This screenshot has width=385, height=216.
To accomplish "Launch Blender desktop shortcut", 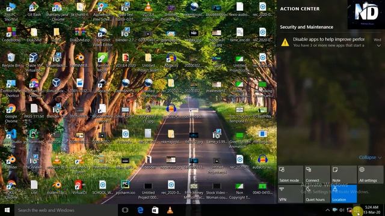I will coord(11,161).
